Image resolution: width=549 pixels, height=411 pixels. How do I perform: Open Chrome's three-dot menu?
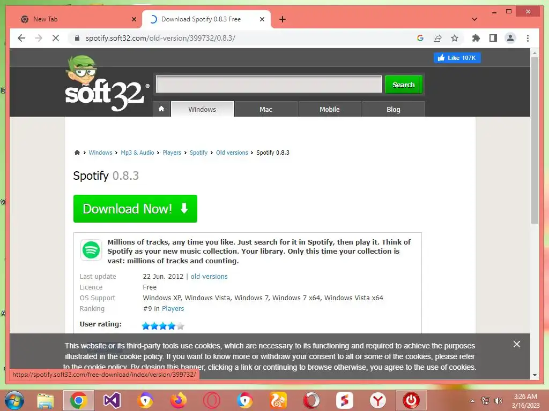pos(528,38)
